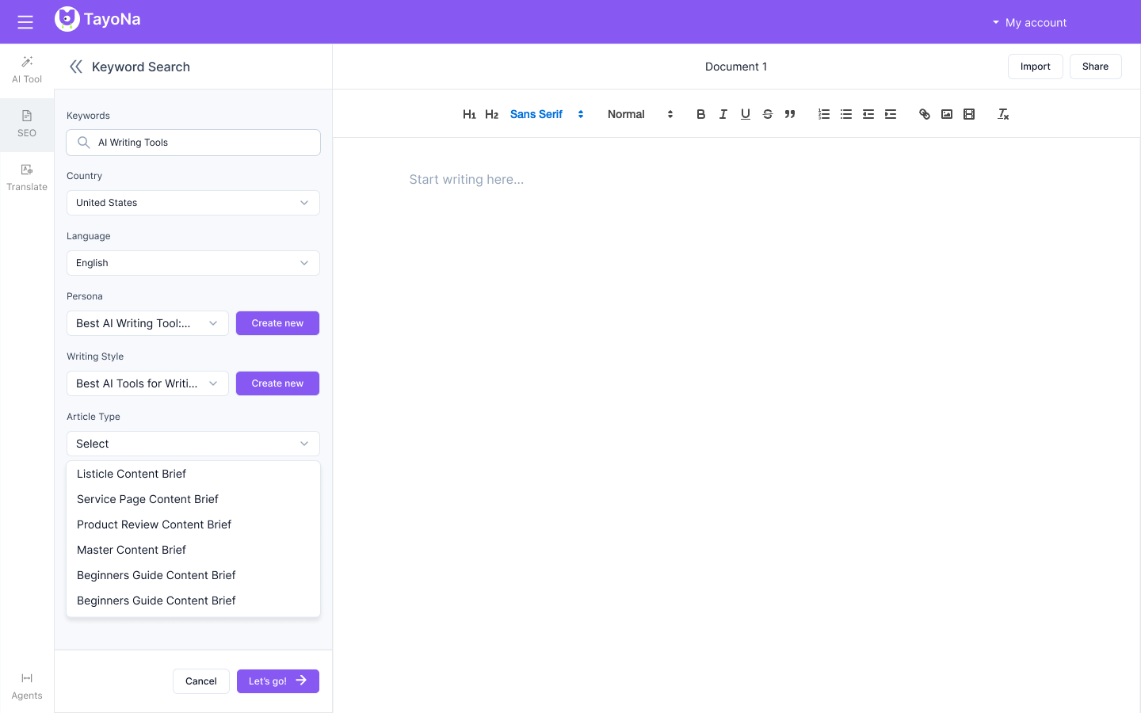1141x713 pixels.
Task: Create a numbered list
Action: (824, 114)
